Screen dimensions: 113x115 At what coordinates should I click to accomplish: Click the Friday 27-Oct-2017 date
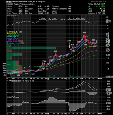coord(96,4)
